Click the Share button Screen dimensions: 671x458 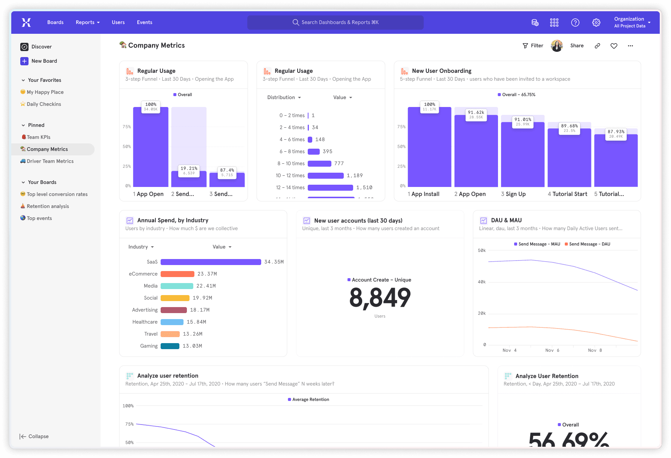(x=577, y=46)
